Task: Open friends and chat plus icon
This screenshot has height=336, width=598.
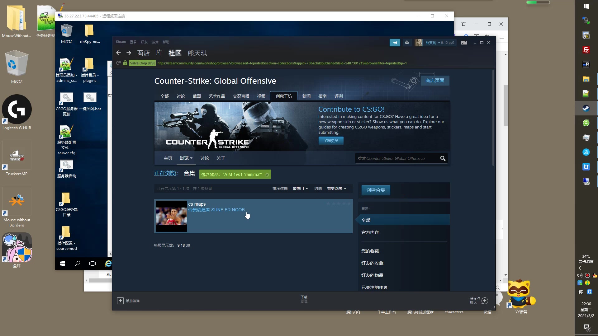Action: [x=485, y=301]
